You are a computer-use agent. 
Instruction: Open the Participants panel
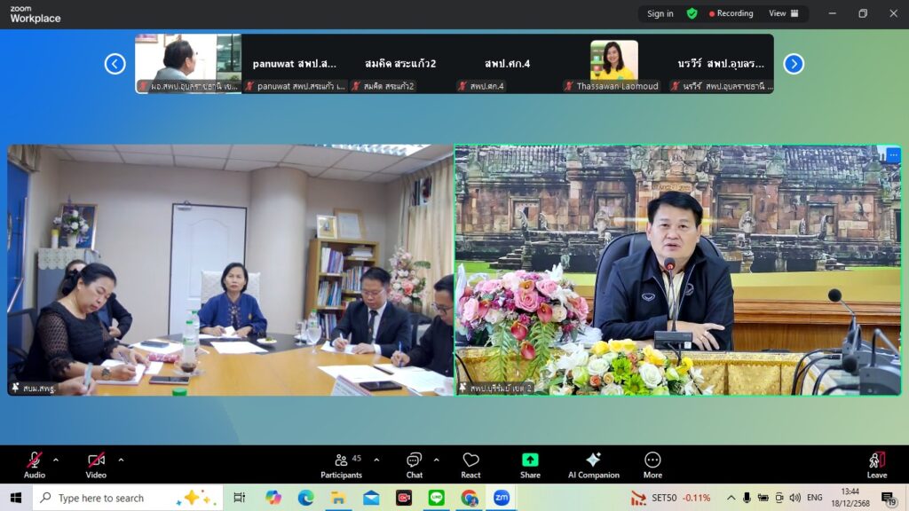click(341, 465)
